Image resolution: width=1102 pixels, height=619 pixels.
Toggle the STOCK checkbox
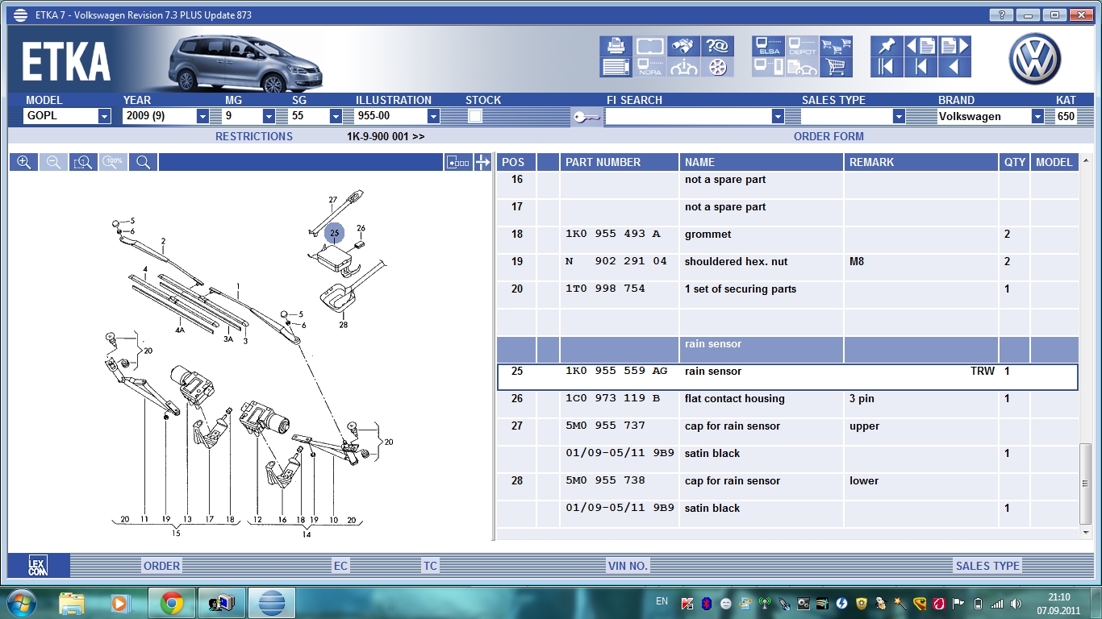pos(475,116)
